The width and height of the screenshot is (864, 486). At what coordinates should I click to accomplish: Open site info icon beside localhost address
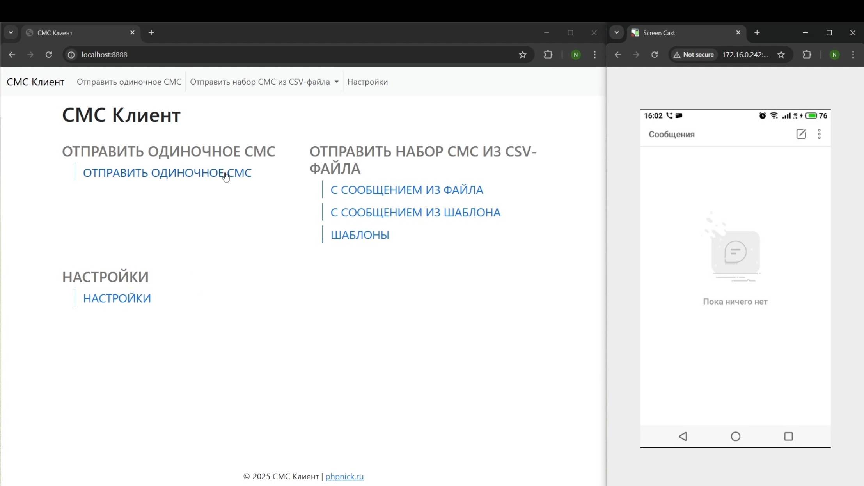[x=71, y=55]
